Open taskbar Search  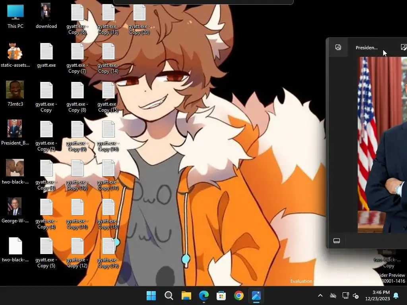click(x=169, y=295)
